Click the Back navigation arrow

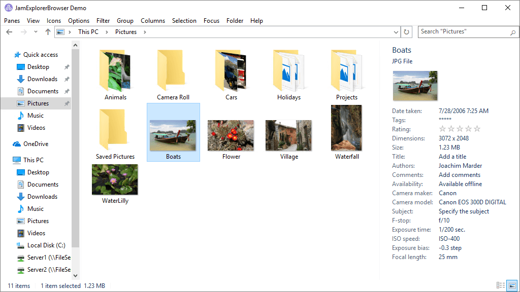(9, 32)
